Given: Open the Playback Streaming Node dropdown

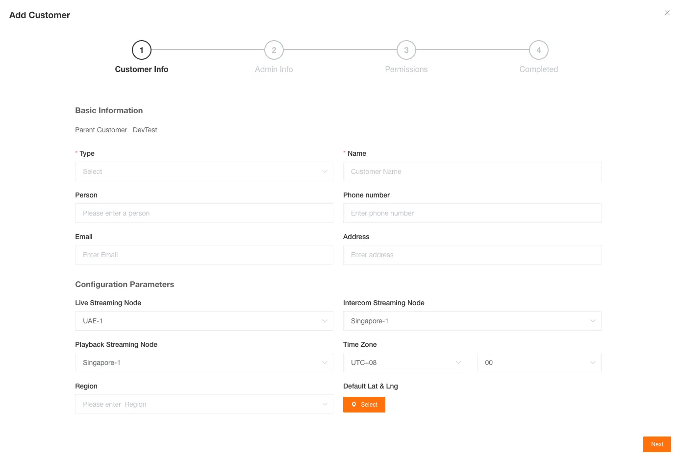Looking at the screenshot, I should pos(204,363).
